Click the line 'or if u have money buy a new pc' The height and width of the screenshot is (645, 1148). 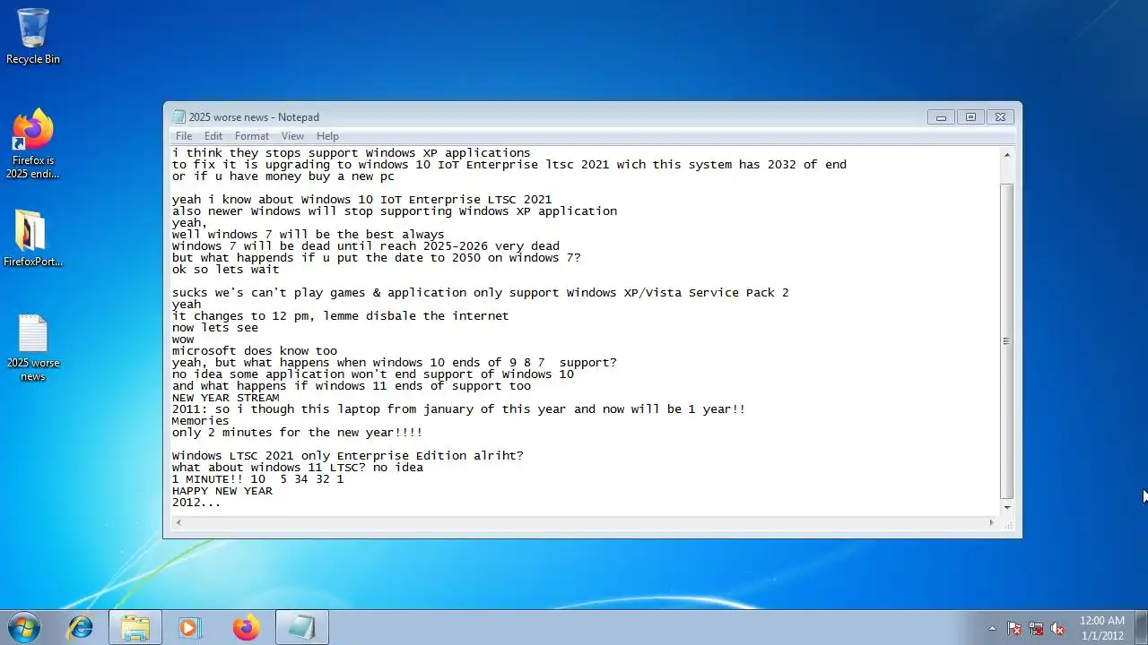coord(283,176)
